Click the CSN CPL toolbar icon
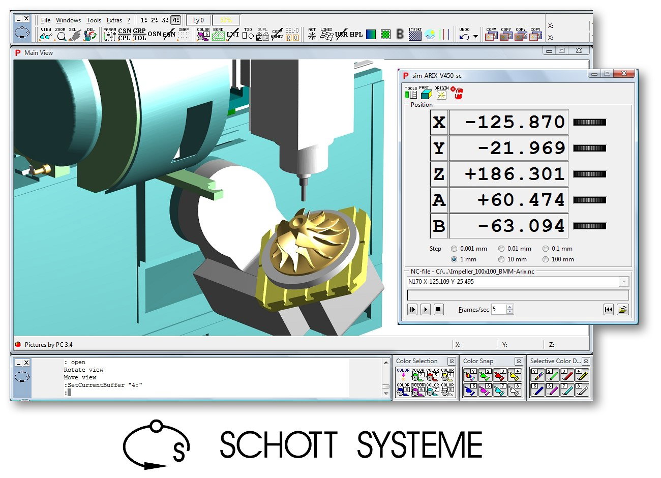661x478 pixels. (125, 35)
